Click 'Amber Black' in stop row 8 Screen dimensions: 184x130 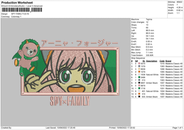click(x=152, y=83)
